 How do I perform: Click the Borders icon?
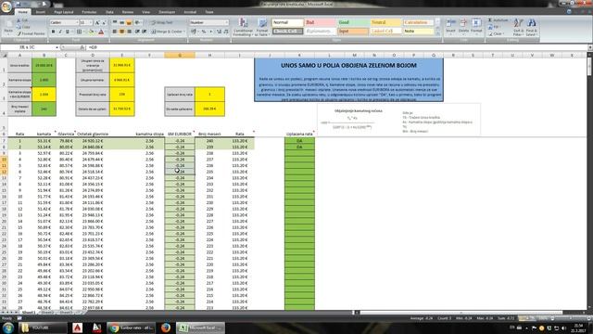point(80,32)
